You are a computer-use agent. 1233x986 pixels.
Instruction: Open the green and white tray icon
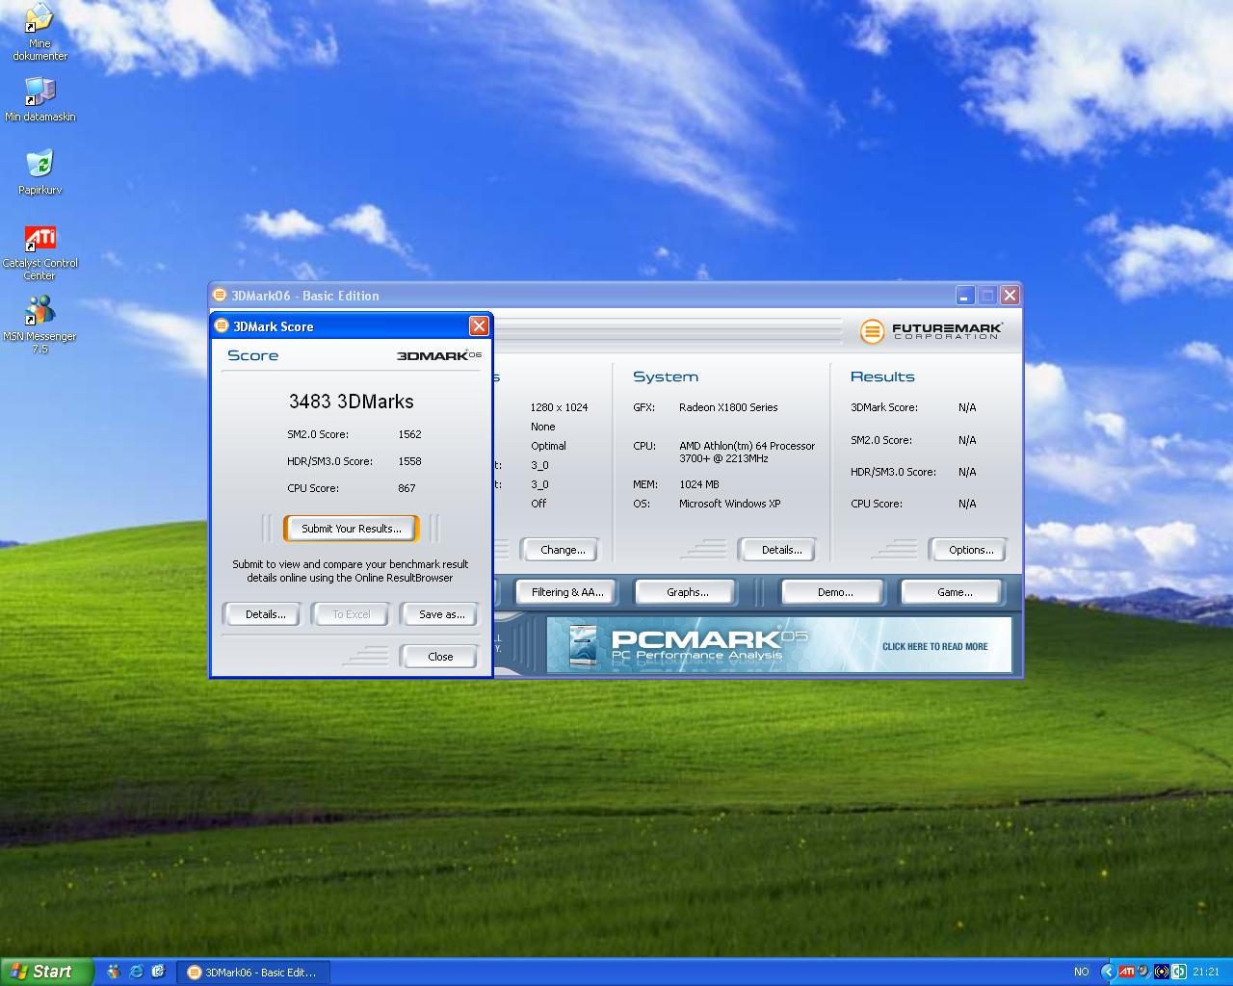click(x=1178, y=973)
